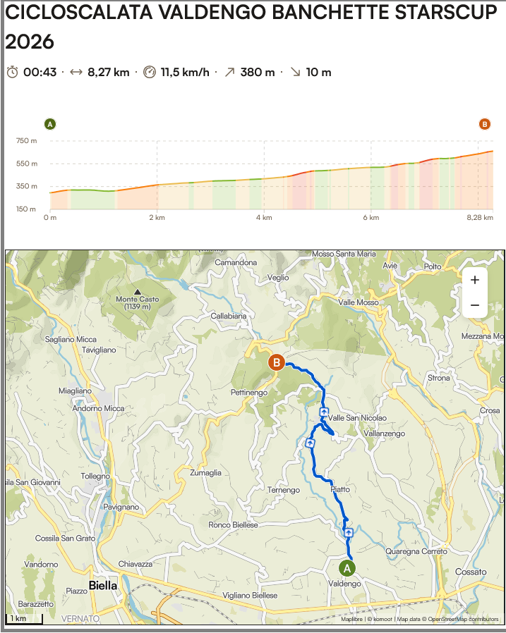Viewport: 506px width, 633px height.
Task: Click orange finish marker B on map
Action: point(277,363)
